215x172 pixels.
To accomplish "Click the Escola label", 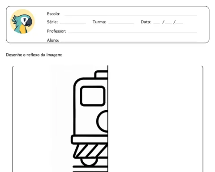I will (x=54, y=14).
